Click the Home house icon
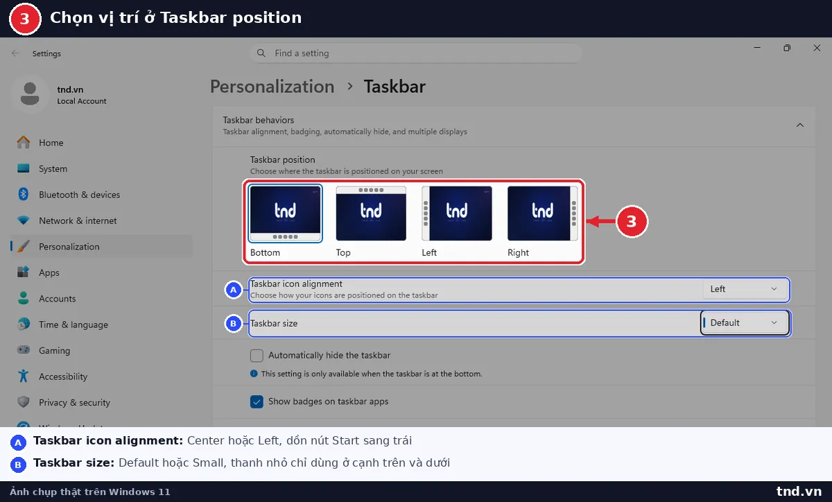The image size is (832, 502). click(24, 142)
